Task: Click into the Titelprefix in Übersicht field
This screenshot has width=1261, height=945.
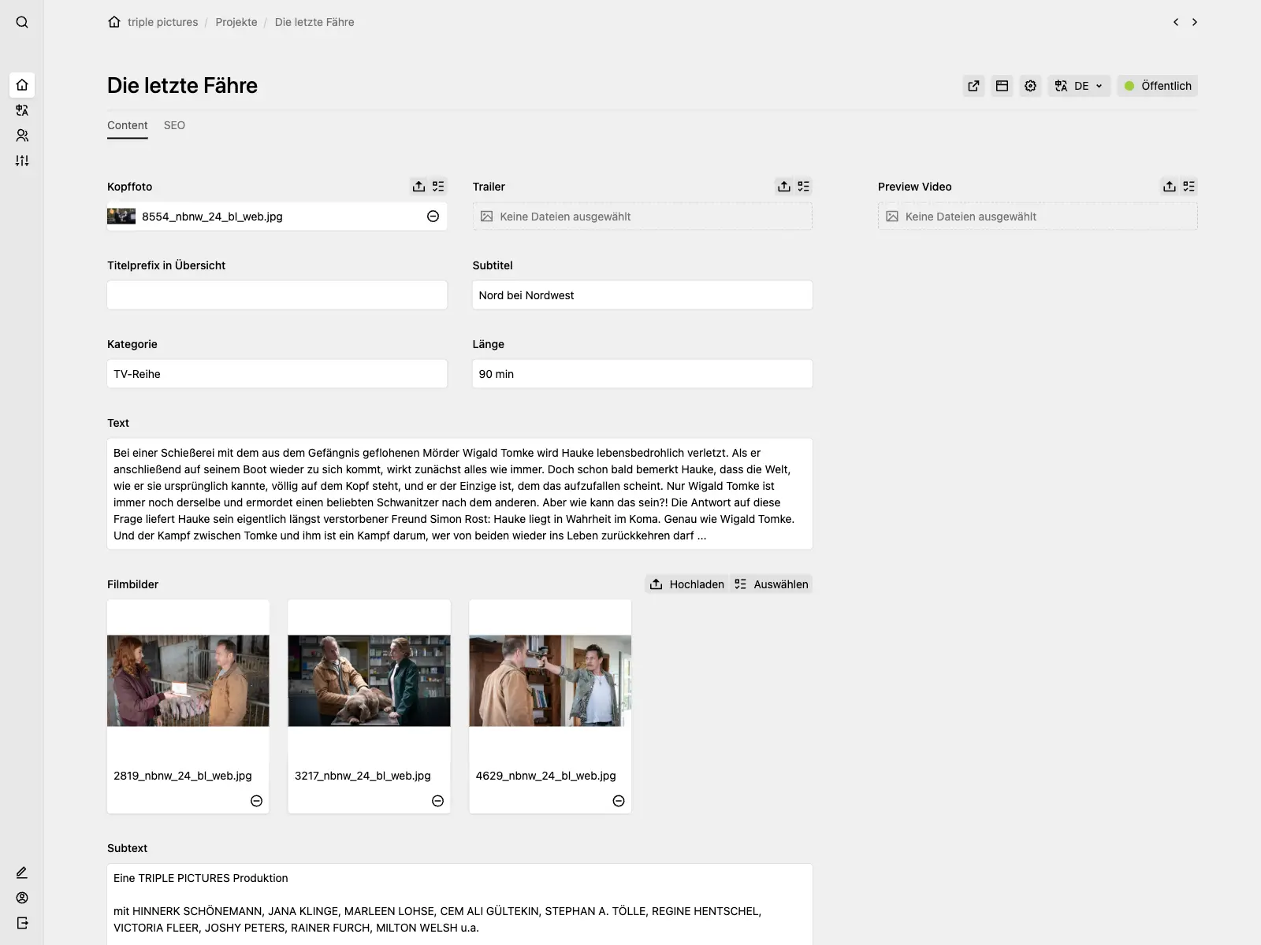Action: (x=277, y=295)
